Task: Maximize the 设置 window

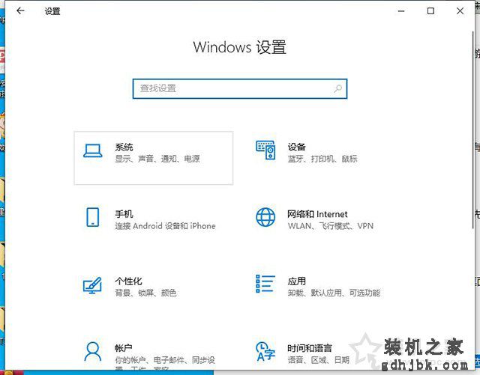Action: 430,11
